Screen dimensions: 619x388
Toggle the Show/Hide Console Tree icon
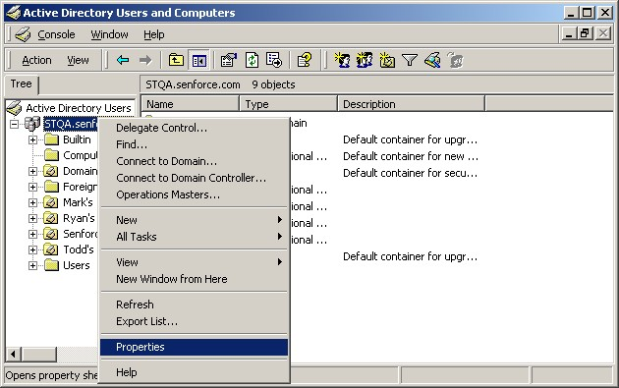click(198, 60)
